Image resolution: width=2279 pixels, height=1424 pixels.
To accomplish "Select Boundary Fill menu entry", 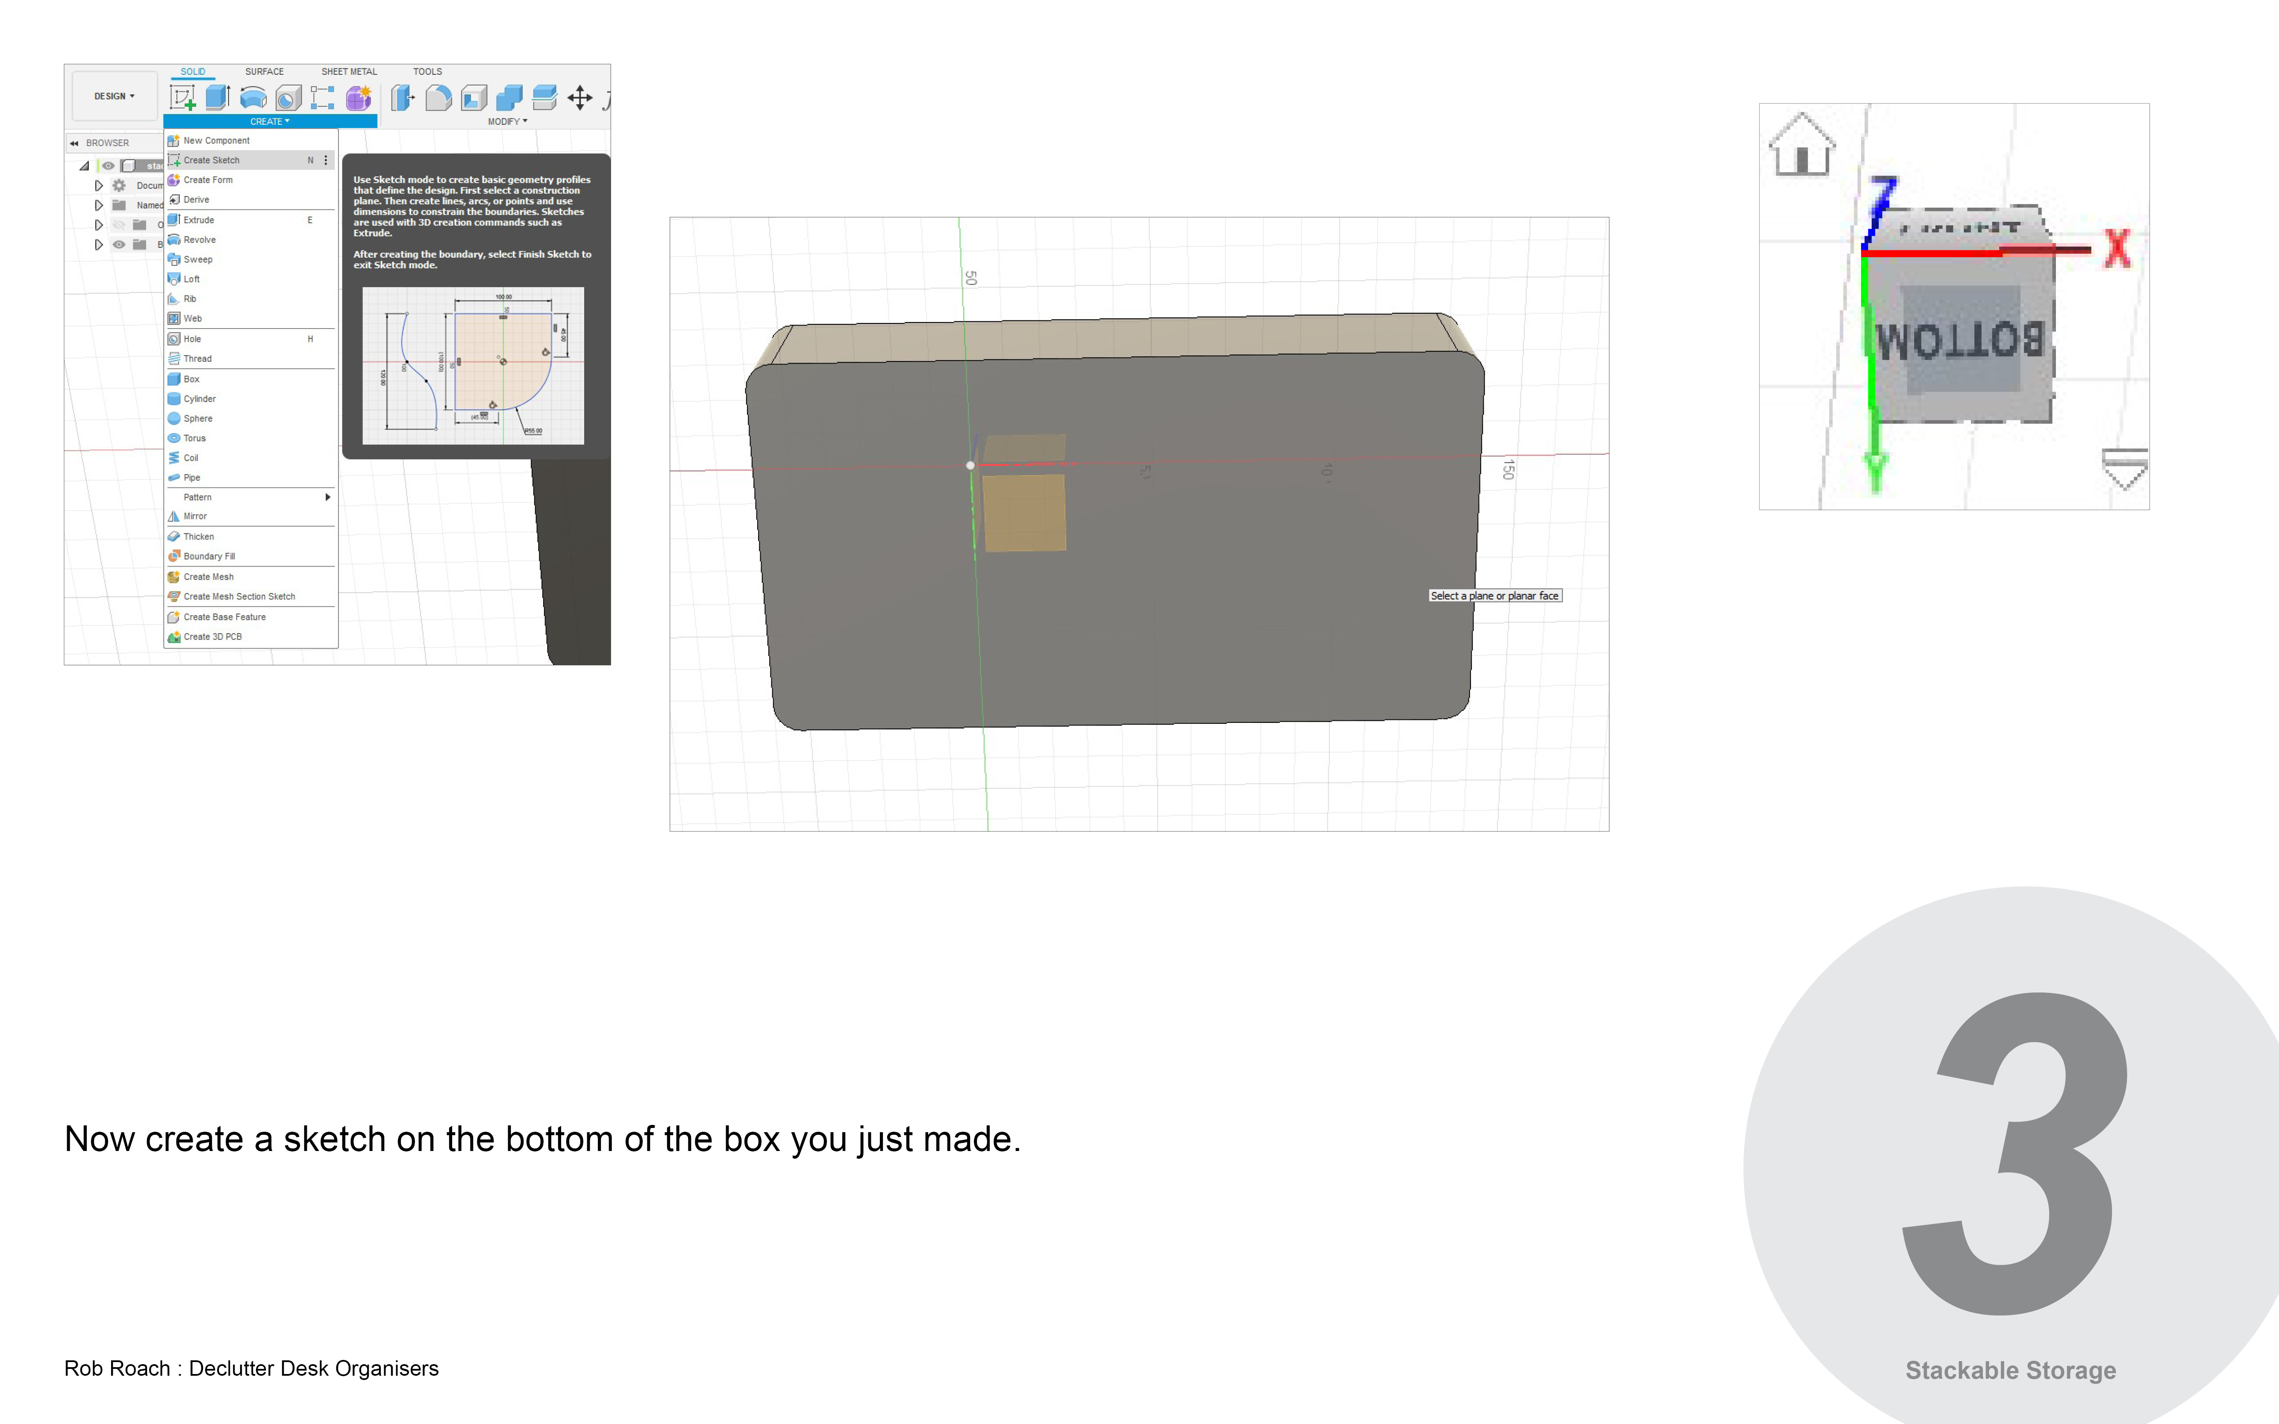I will pyautogui.click(x=250, y=557).
